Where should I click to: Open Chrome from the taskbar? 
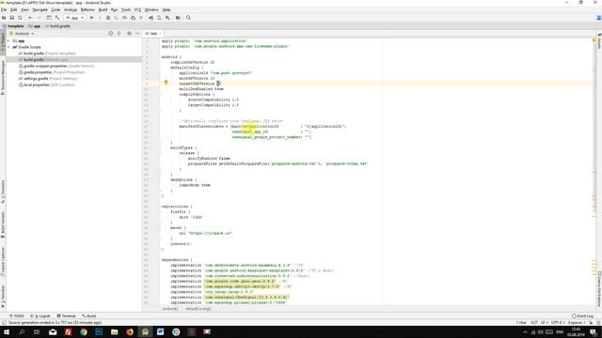pos(84,331)
